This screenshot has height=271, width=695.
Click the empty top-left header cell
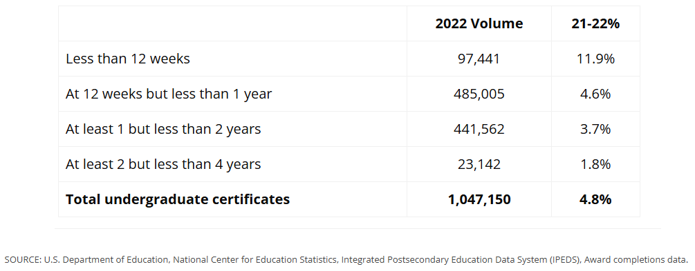pyautogui.click(x=232, y=23)
